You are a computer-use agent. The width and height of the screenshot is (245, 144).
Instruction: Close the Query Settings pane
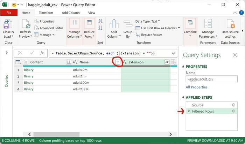click(235, 55)
